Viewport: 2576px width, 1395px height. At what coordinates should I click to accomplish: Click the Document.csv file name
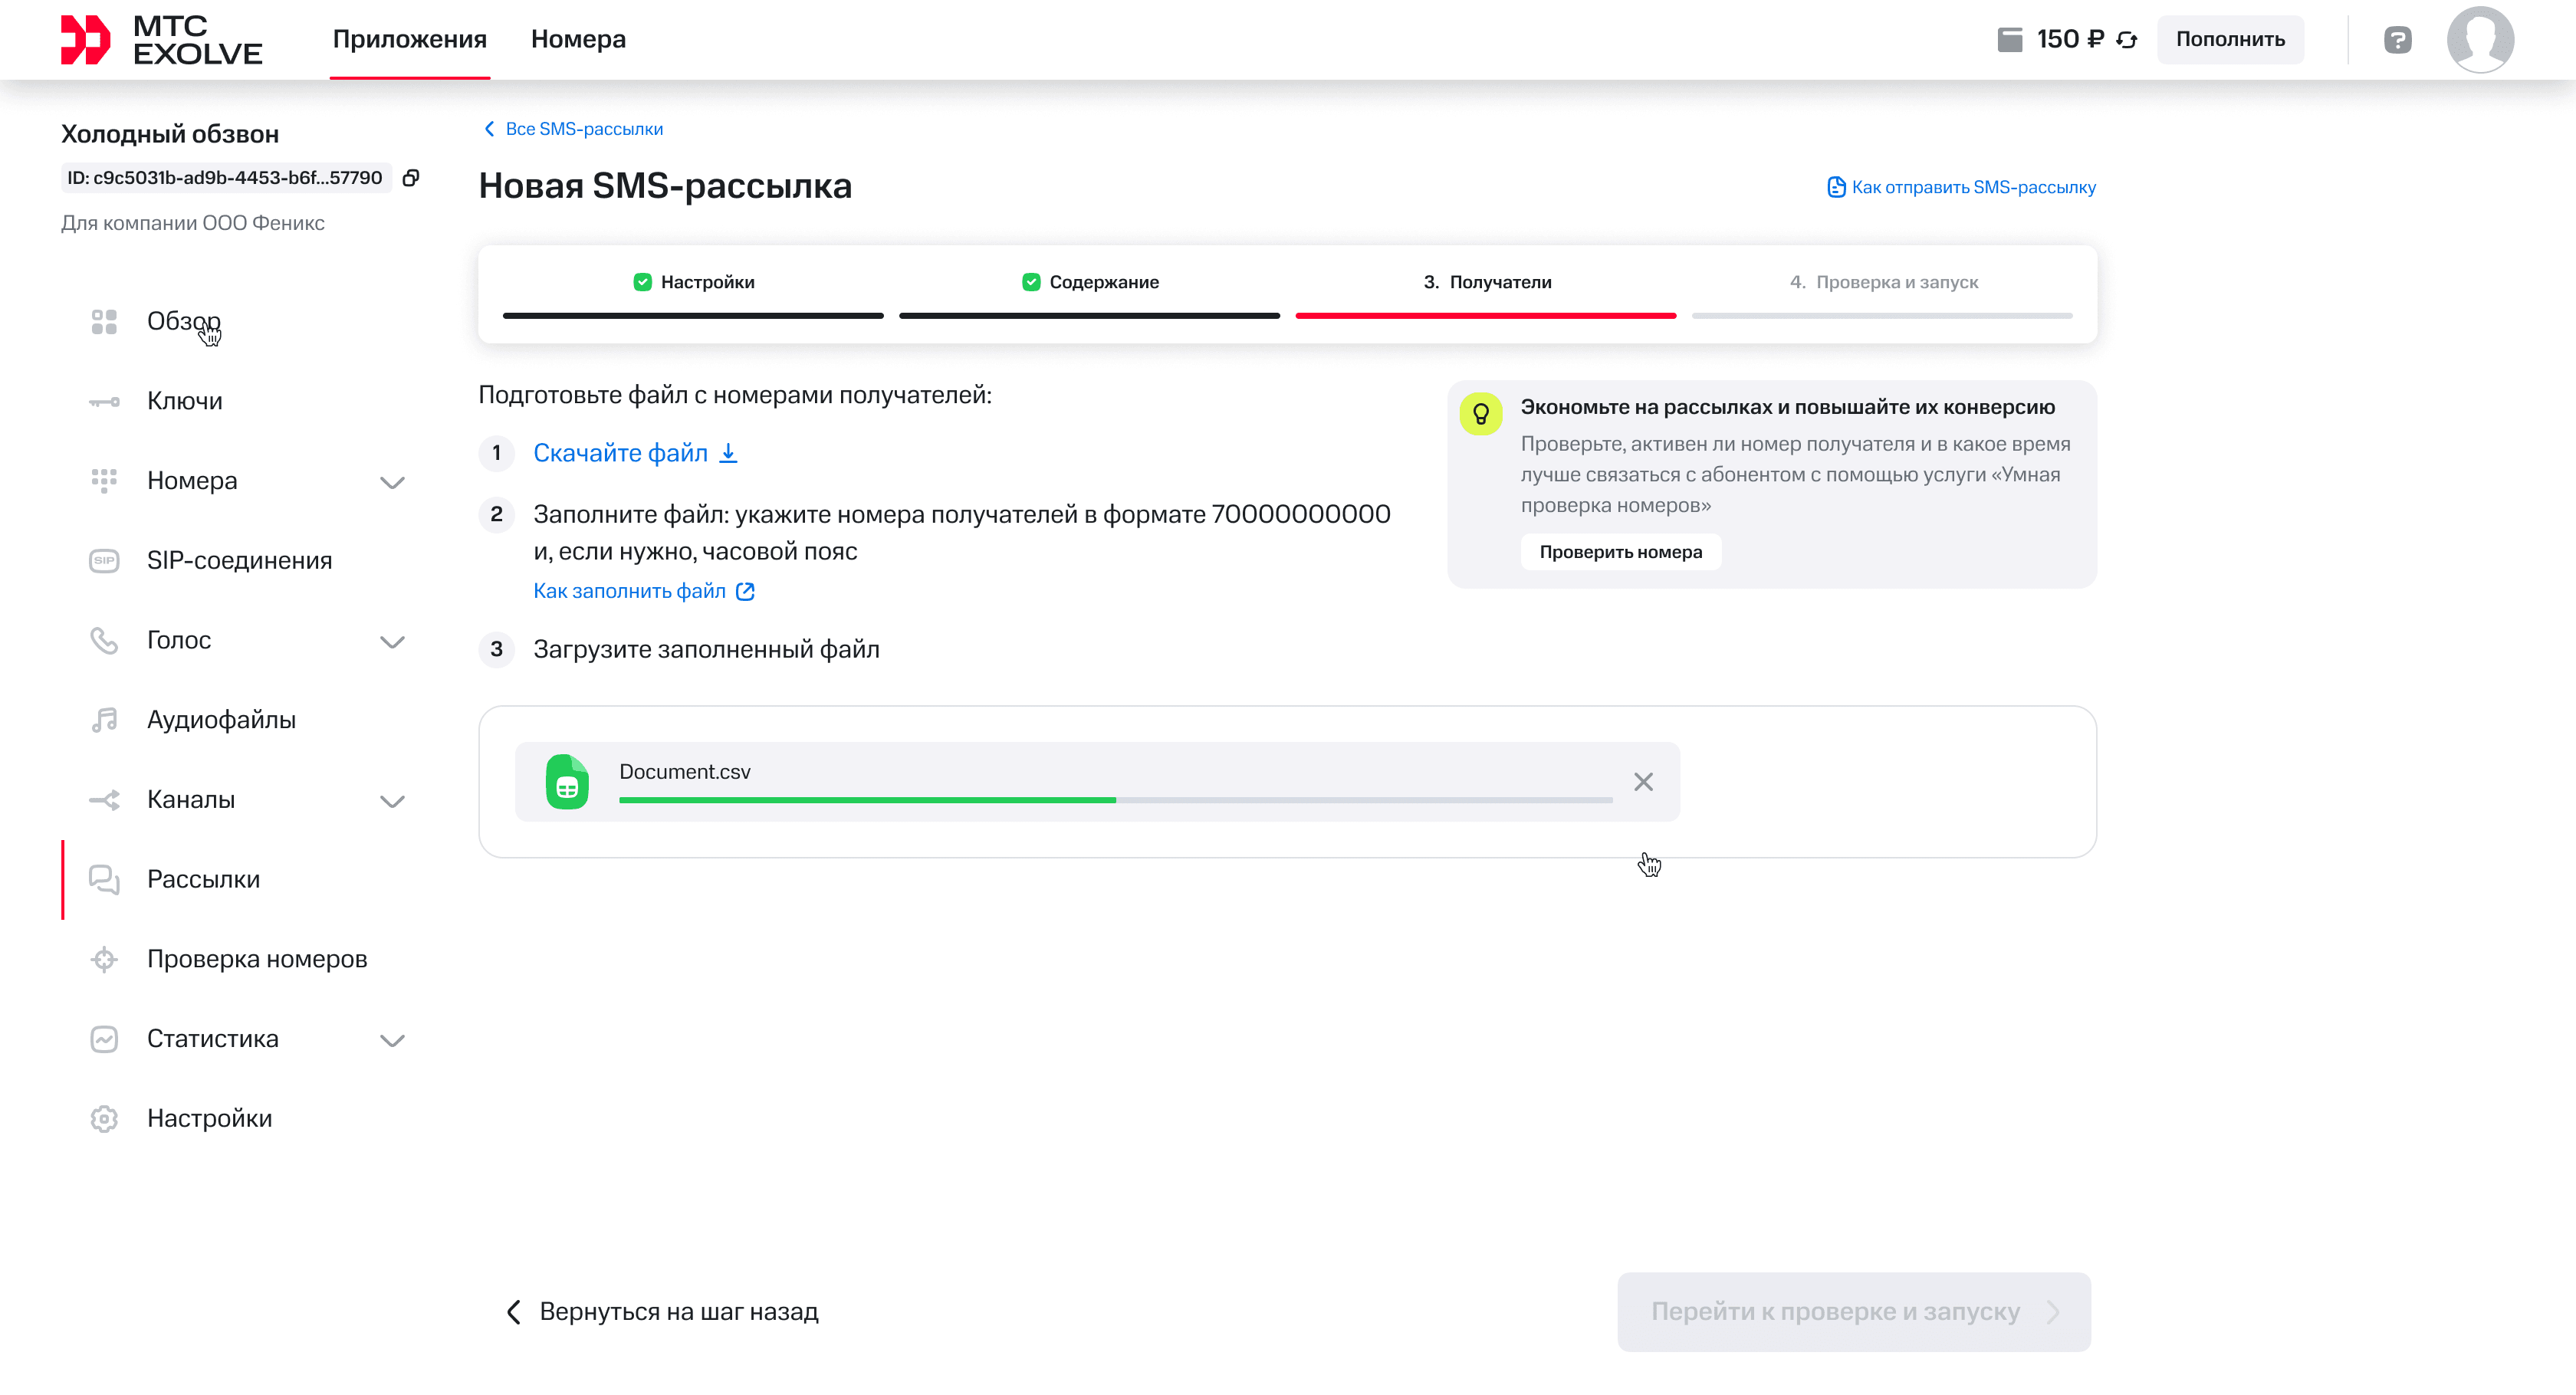[x=684, y=772]
